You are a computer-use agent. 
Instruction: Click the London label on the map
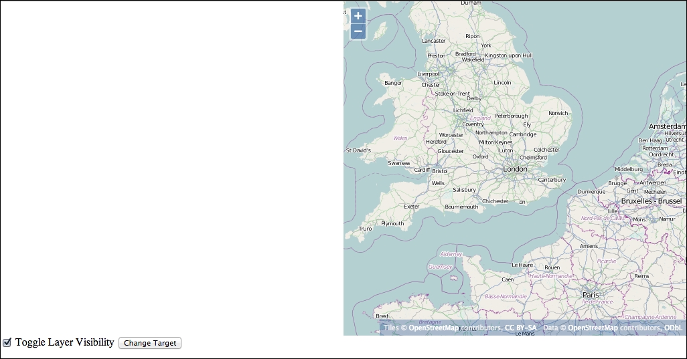pyautogui.click(x=515, y=169)
